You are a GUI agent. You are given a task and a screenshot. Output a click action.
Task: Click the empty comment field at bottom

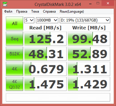(58, 97)
